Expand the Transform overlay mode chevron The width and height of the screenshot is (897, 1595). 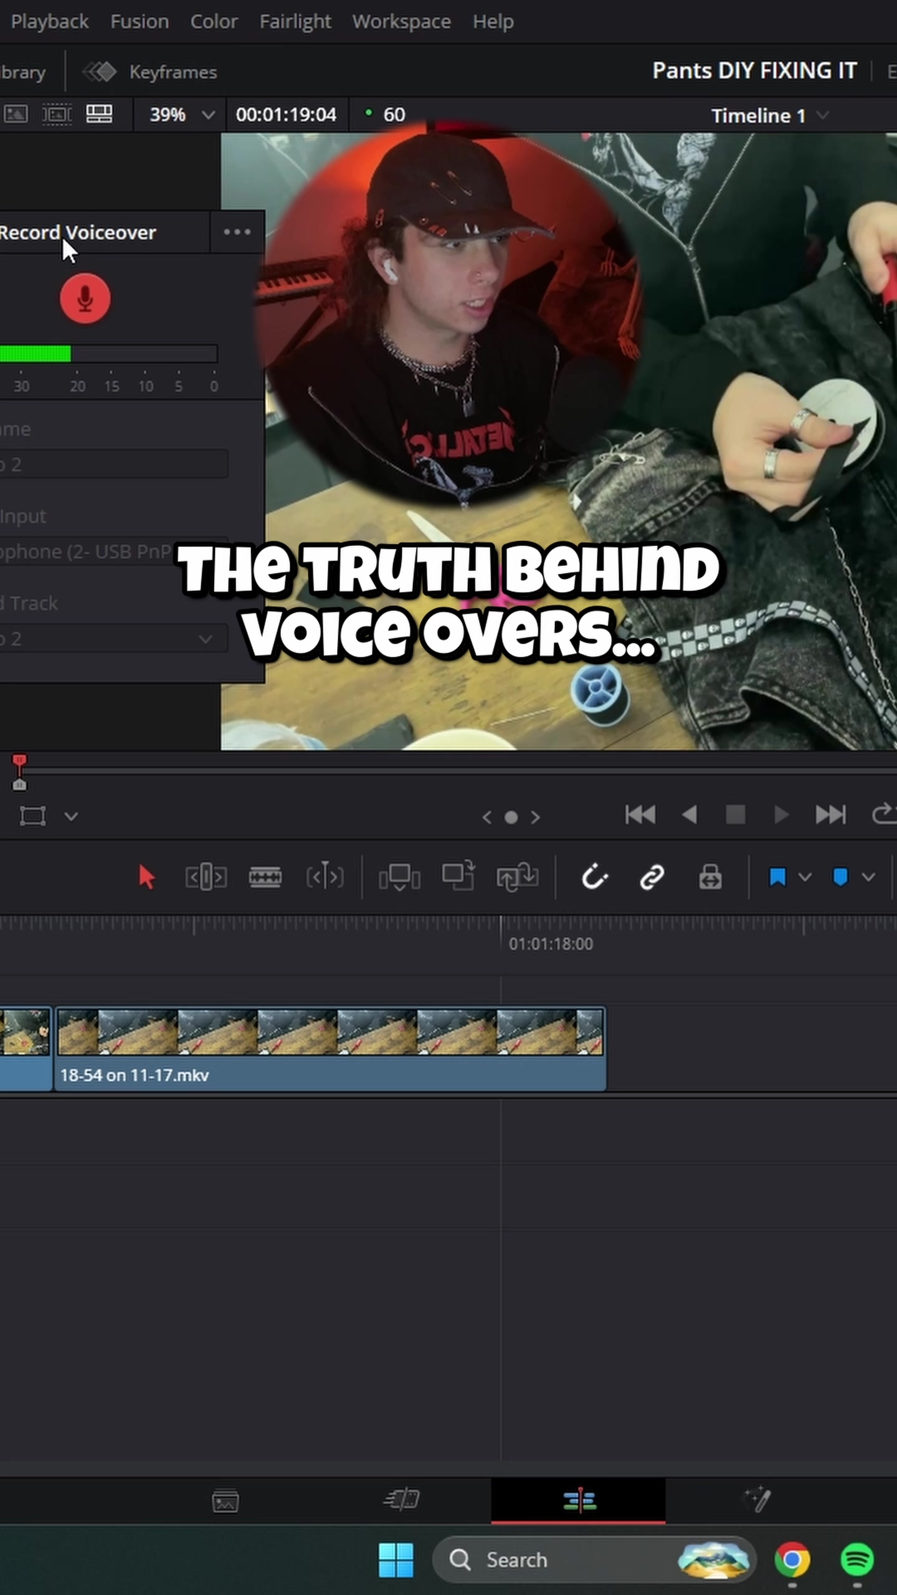[71, 816]
